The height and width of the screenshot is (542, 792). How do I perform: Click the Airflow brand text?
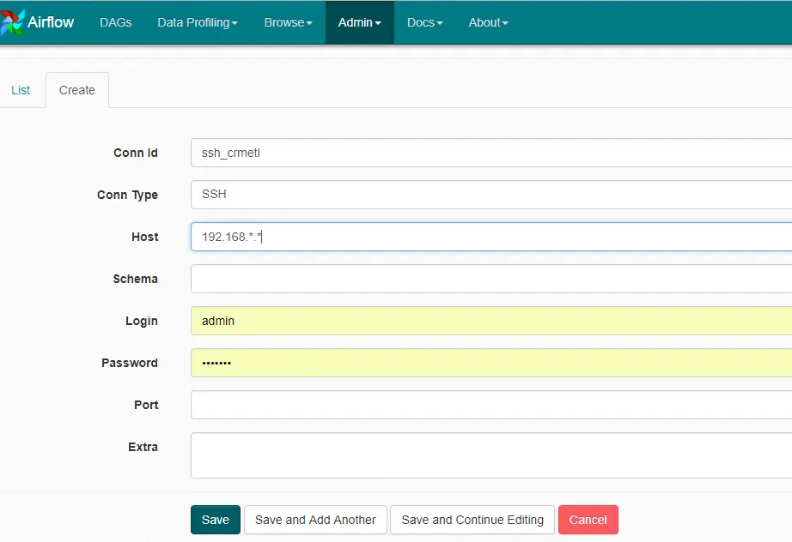click(x=51, y=22)
